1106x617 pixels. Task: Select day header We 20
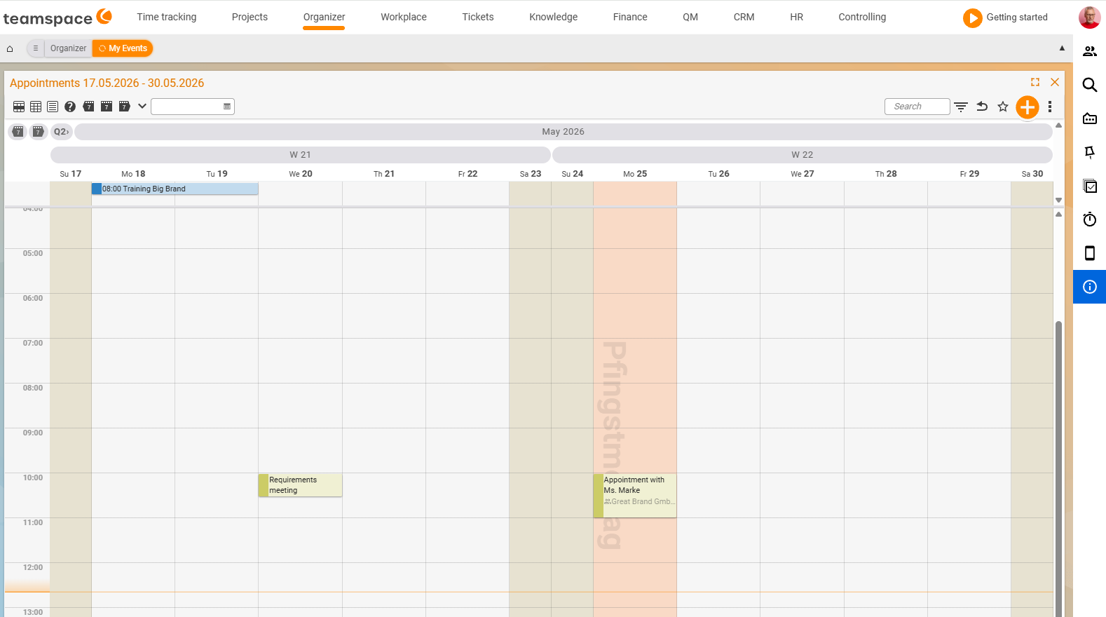(301, 174)
